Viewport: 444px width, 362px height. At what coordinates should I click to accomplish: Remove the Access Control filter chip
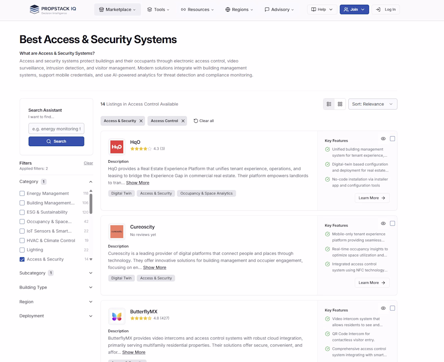pos(183,121)
